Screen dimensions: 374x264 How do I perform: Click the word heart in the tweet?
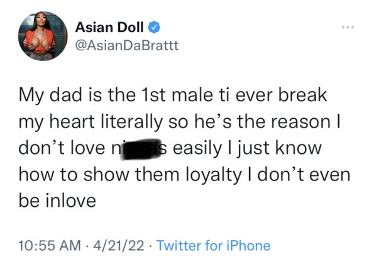[72, 122]
